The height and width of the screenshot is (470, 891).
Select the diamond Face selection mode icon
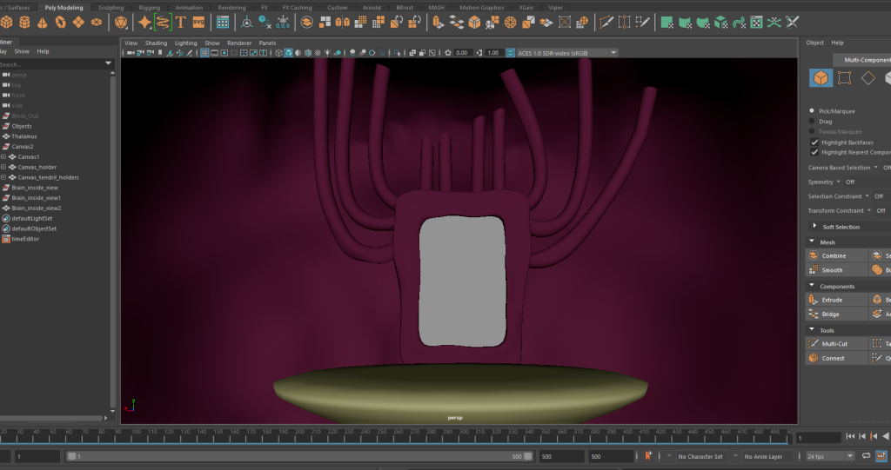[x=868, y=78]
